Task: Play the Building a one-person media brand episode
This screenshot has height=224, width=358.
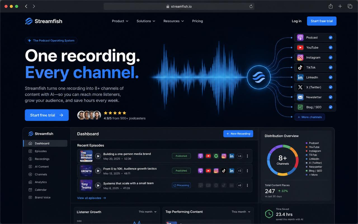Action: tap(98, 156)
